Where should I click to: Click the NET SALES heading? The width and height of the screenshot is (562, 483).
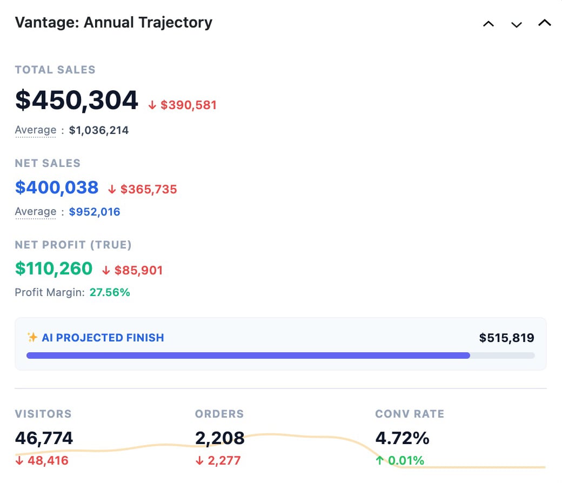pos(48,163)
